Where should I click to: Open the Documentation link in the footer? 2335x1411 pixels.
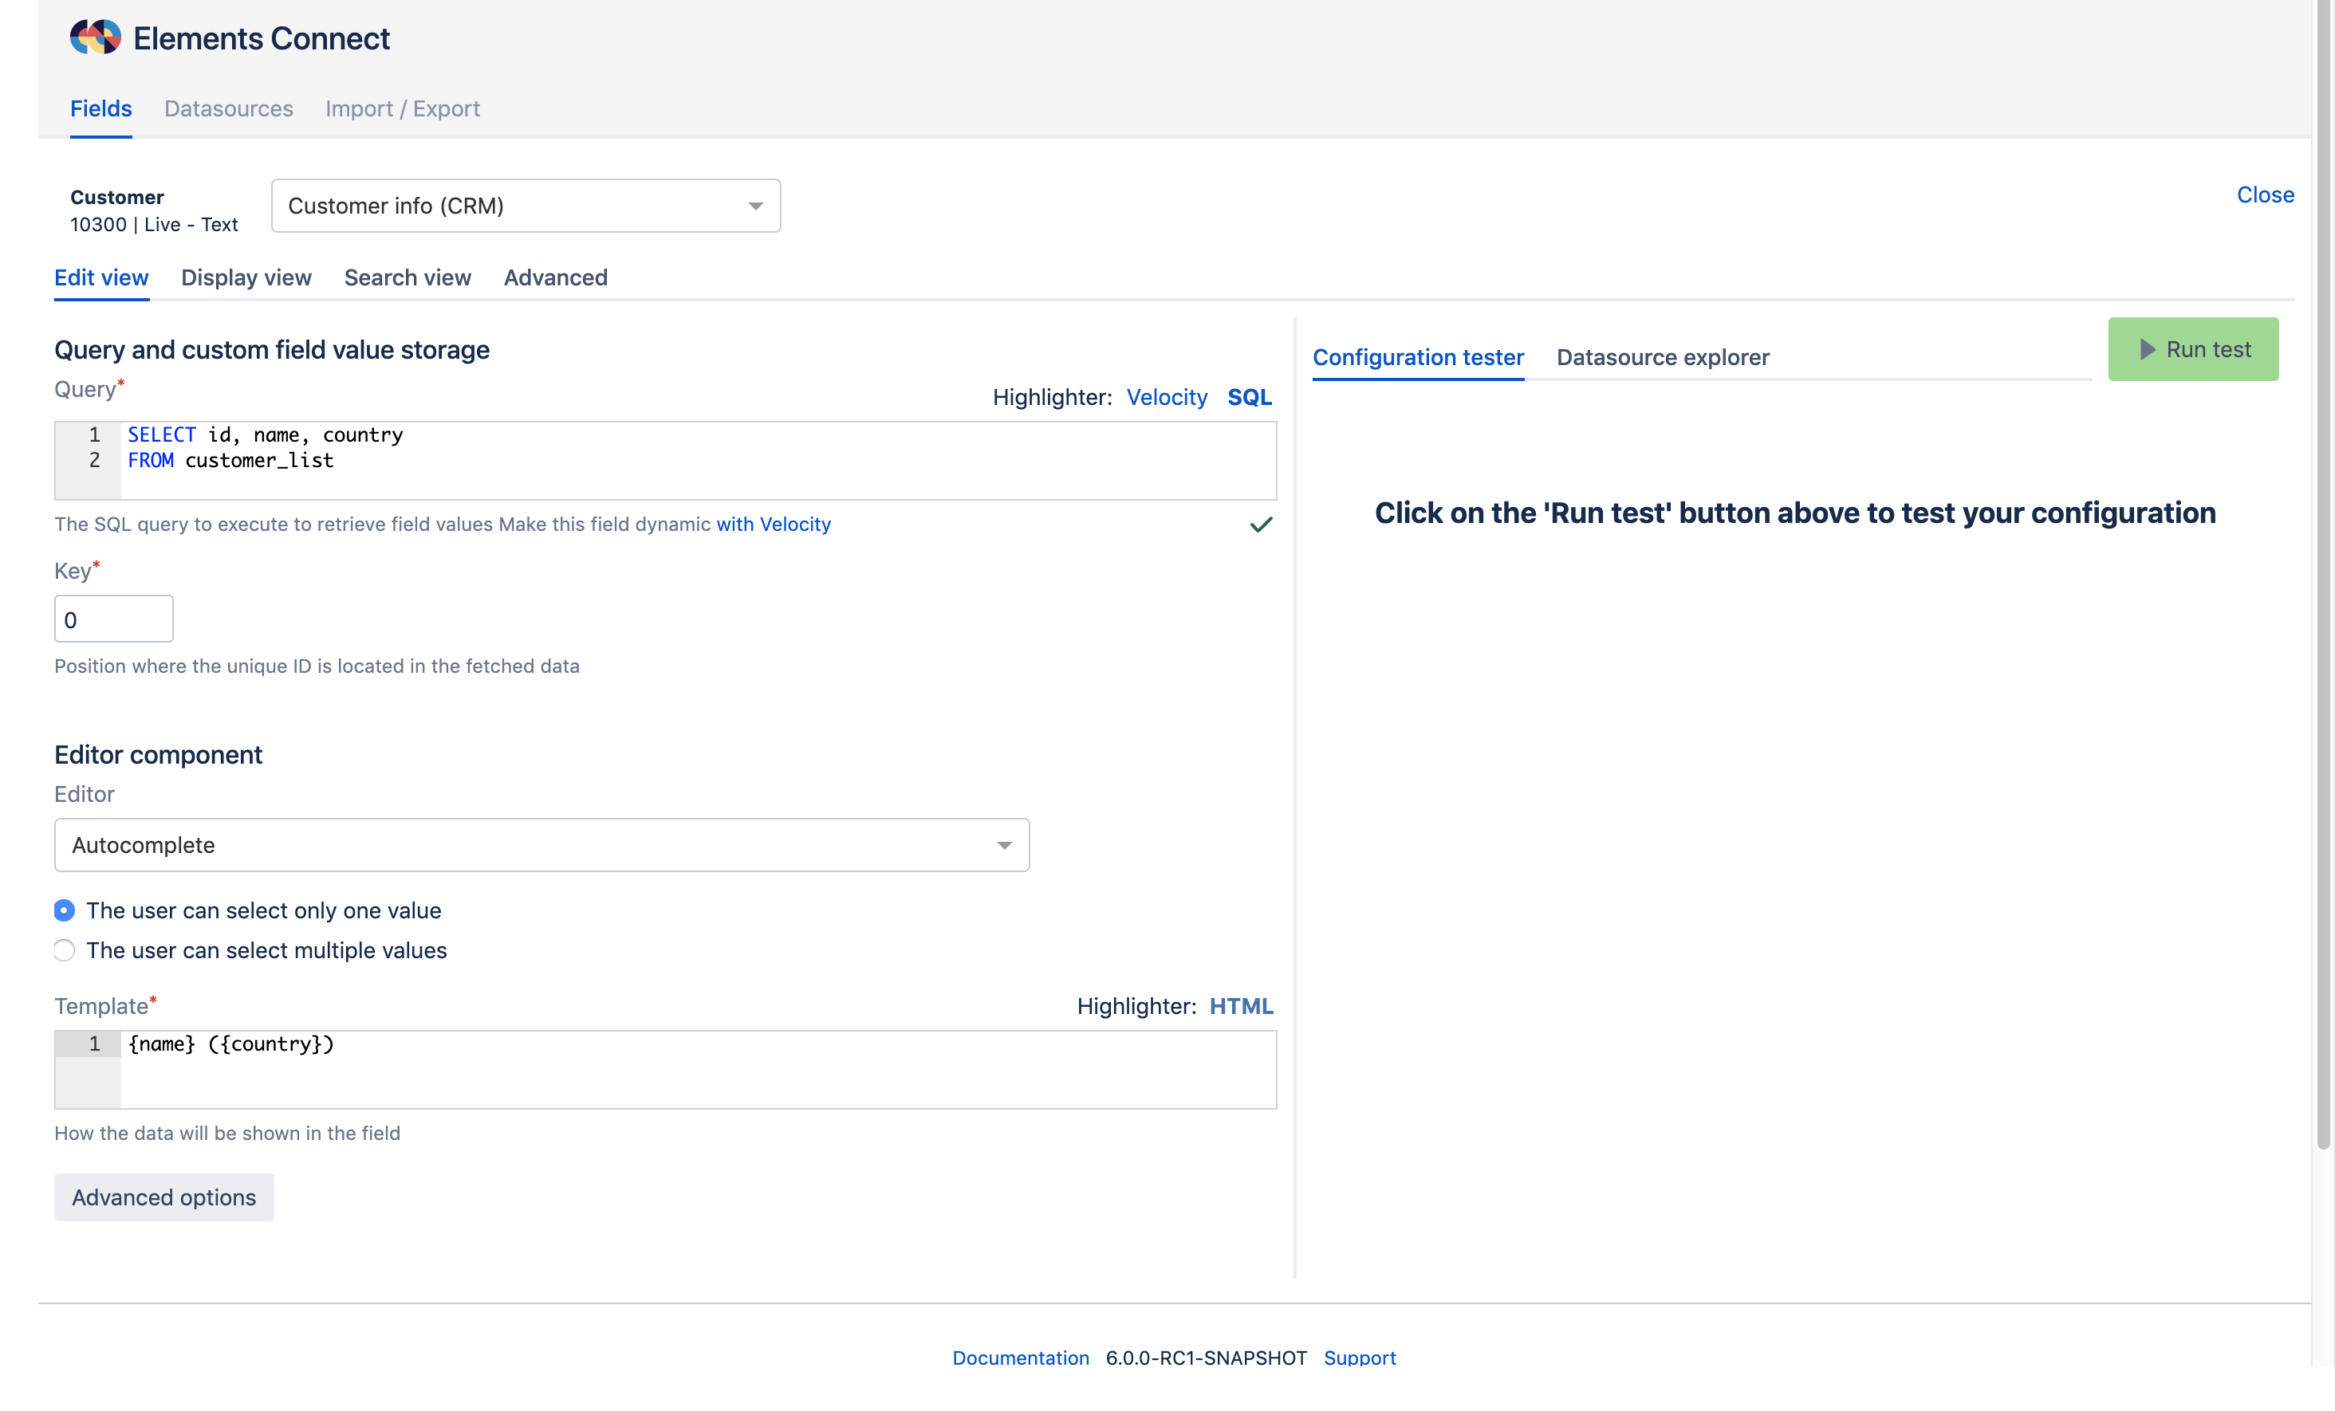1021,1357
